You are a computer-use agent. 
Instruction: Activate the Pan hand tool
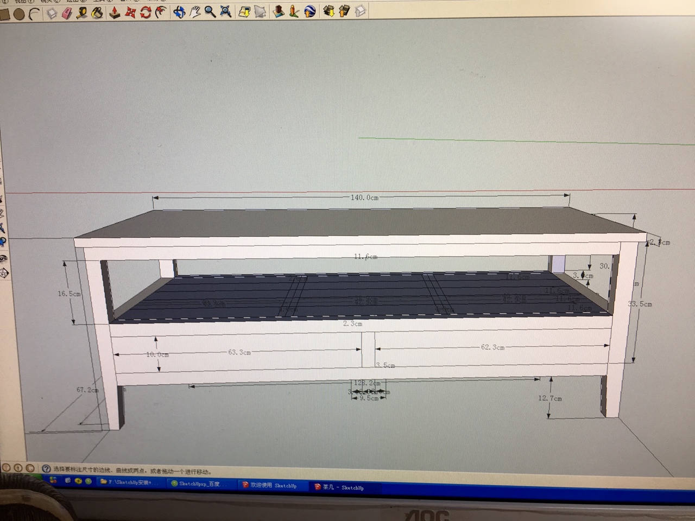tap(194, 11)
